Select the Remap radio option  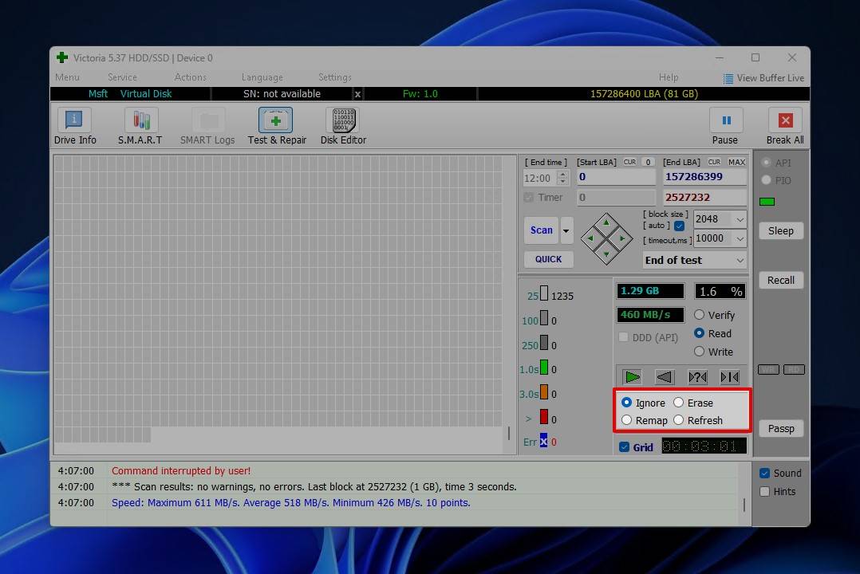pyautogui.click(x=627, y=420)
